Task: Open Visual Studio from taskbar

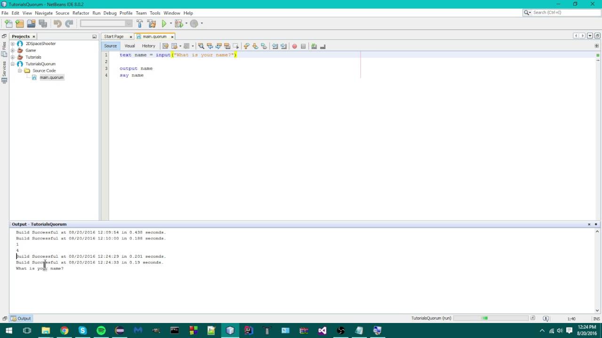Action: [322, 330]
